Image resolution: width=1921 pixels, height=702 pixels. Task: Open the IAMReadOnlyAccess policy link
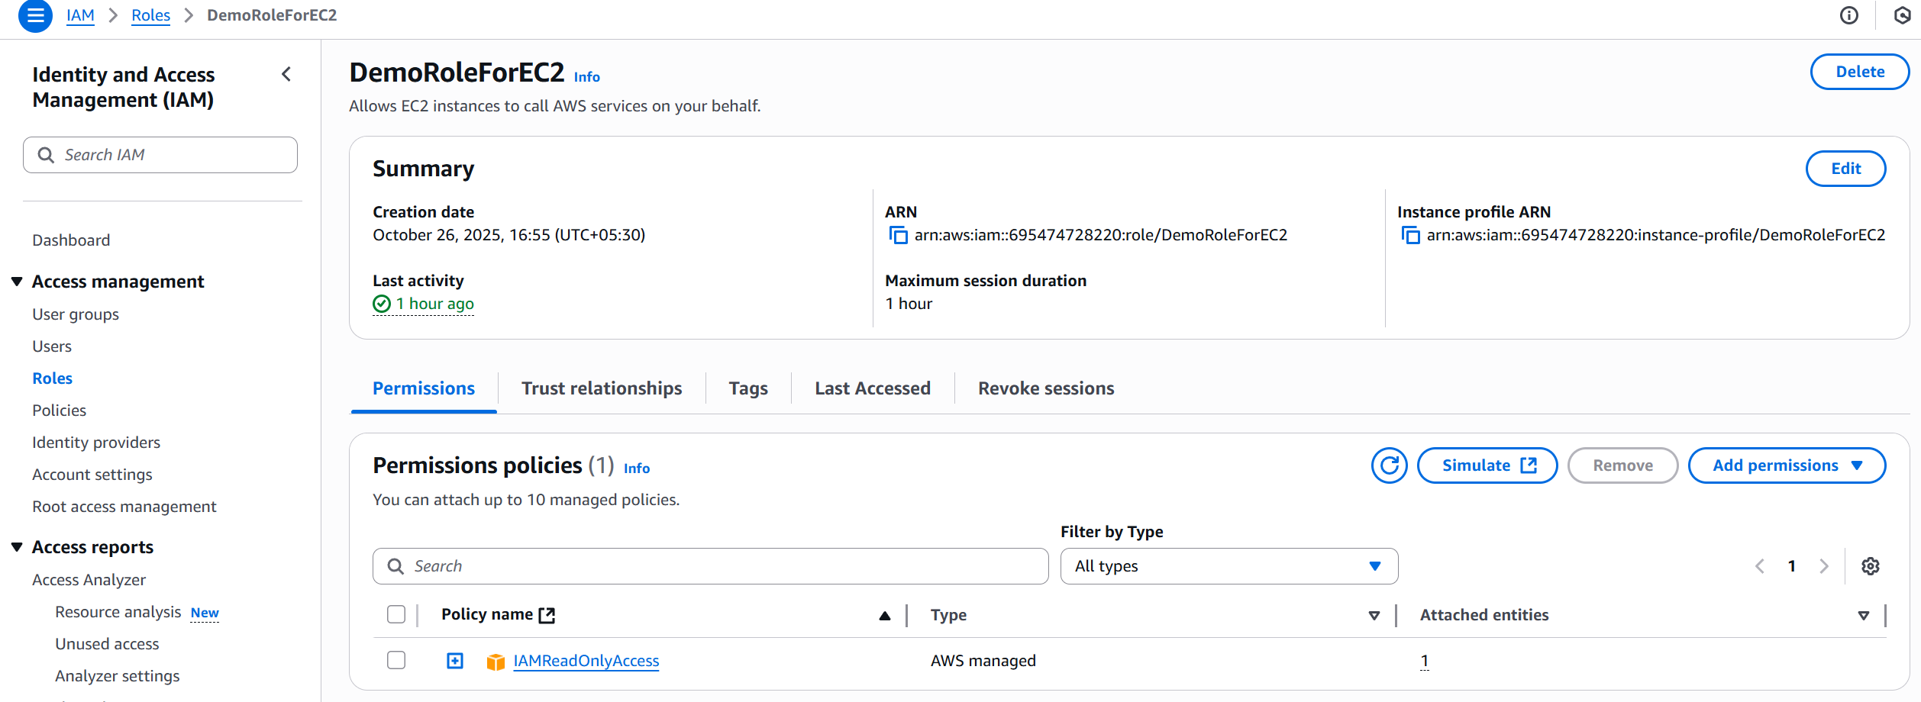pos(586,661)
